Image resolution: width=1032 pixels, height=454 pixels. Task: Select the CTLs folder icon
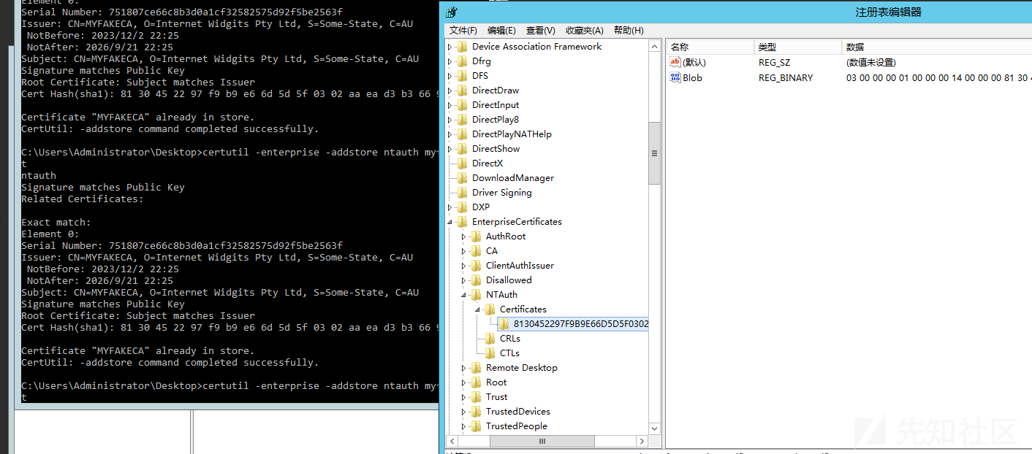click(490, 353)
